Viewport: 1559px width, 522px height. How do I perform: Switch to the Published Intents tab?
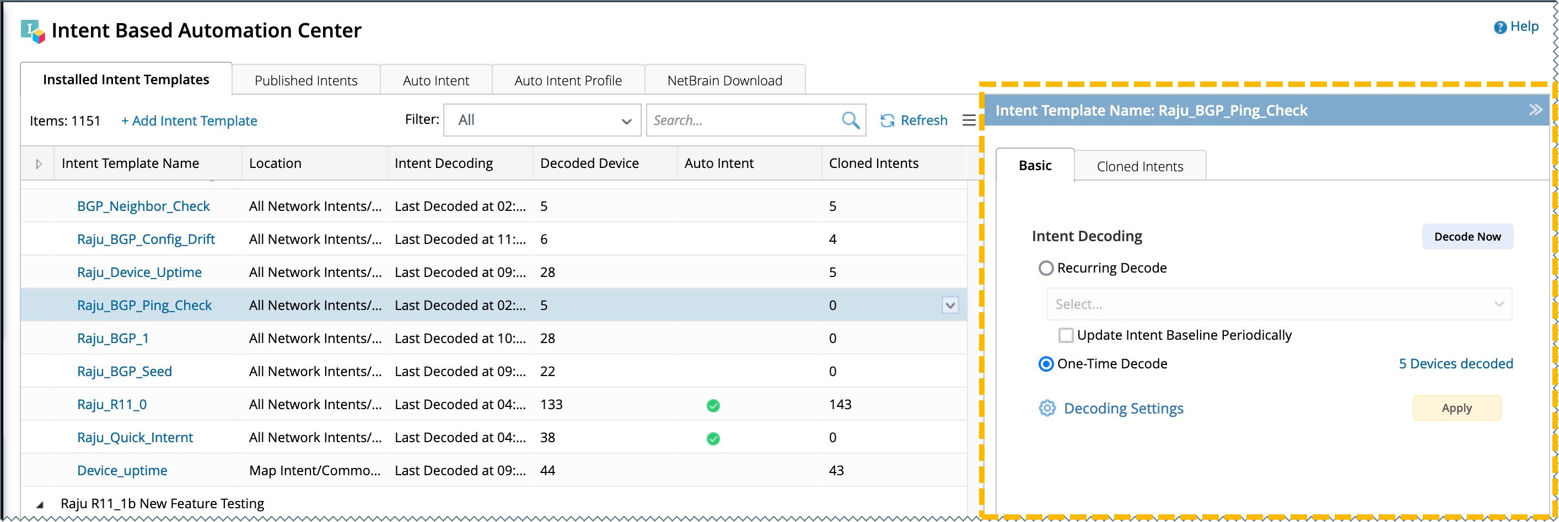pos(305,80)
